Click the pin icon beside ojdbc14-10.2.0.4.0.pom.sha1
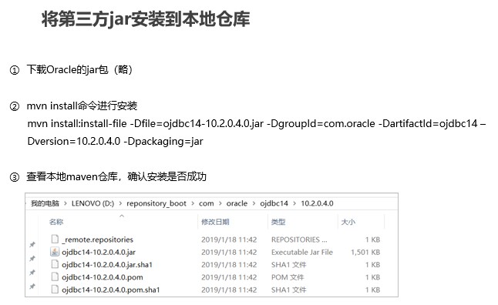The width and height of the screenshot is (498, 305). (x=32, y=287)
